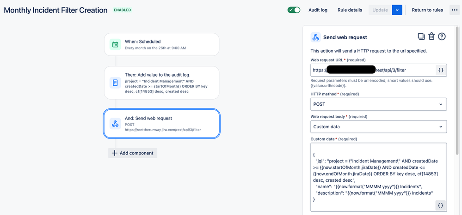Click Add component button

(x=133, y=153)
